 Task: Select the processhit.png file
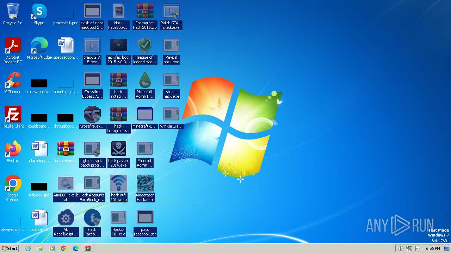66,14
